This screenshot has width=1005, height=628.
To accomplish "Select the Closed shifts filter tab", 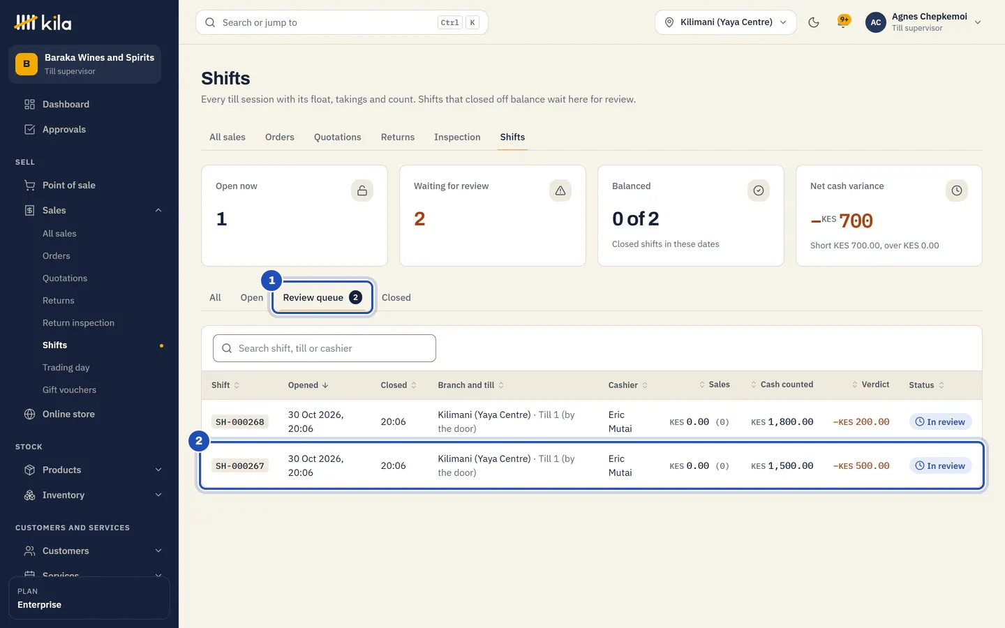I will [x=396, y=297].
